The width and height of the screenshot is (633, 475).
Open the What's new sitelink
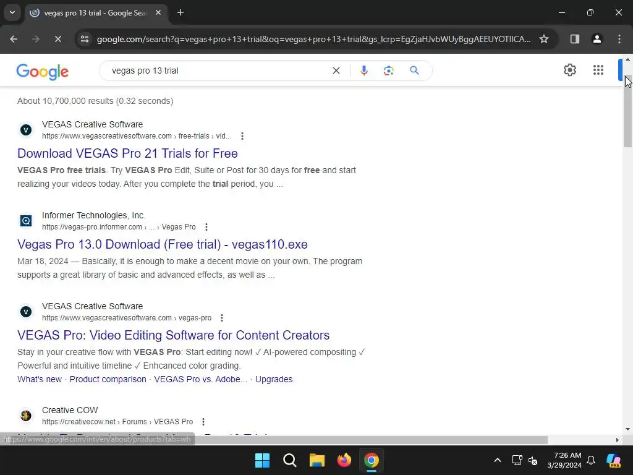(40, 379)
